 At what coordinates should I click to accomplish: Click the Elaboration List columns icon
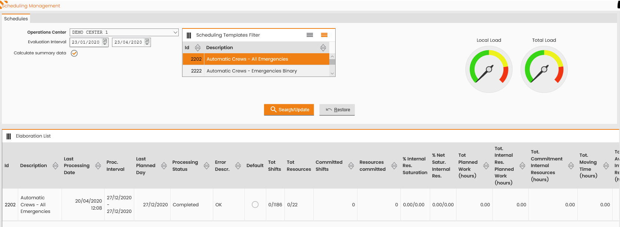coord(9,136)
